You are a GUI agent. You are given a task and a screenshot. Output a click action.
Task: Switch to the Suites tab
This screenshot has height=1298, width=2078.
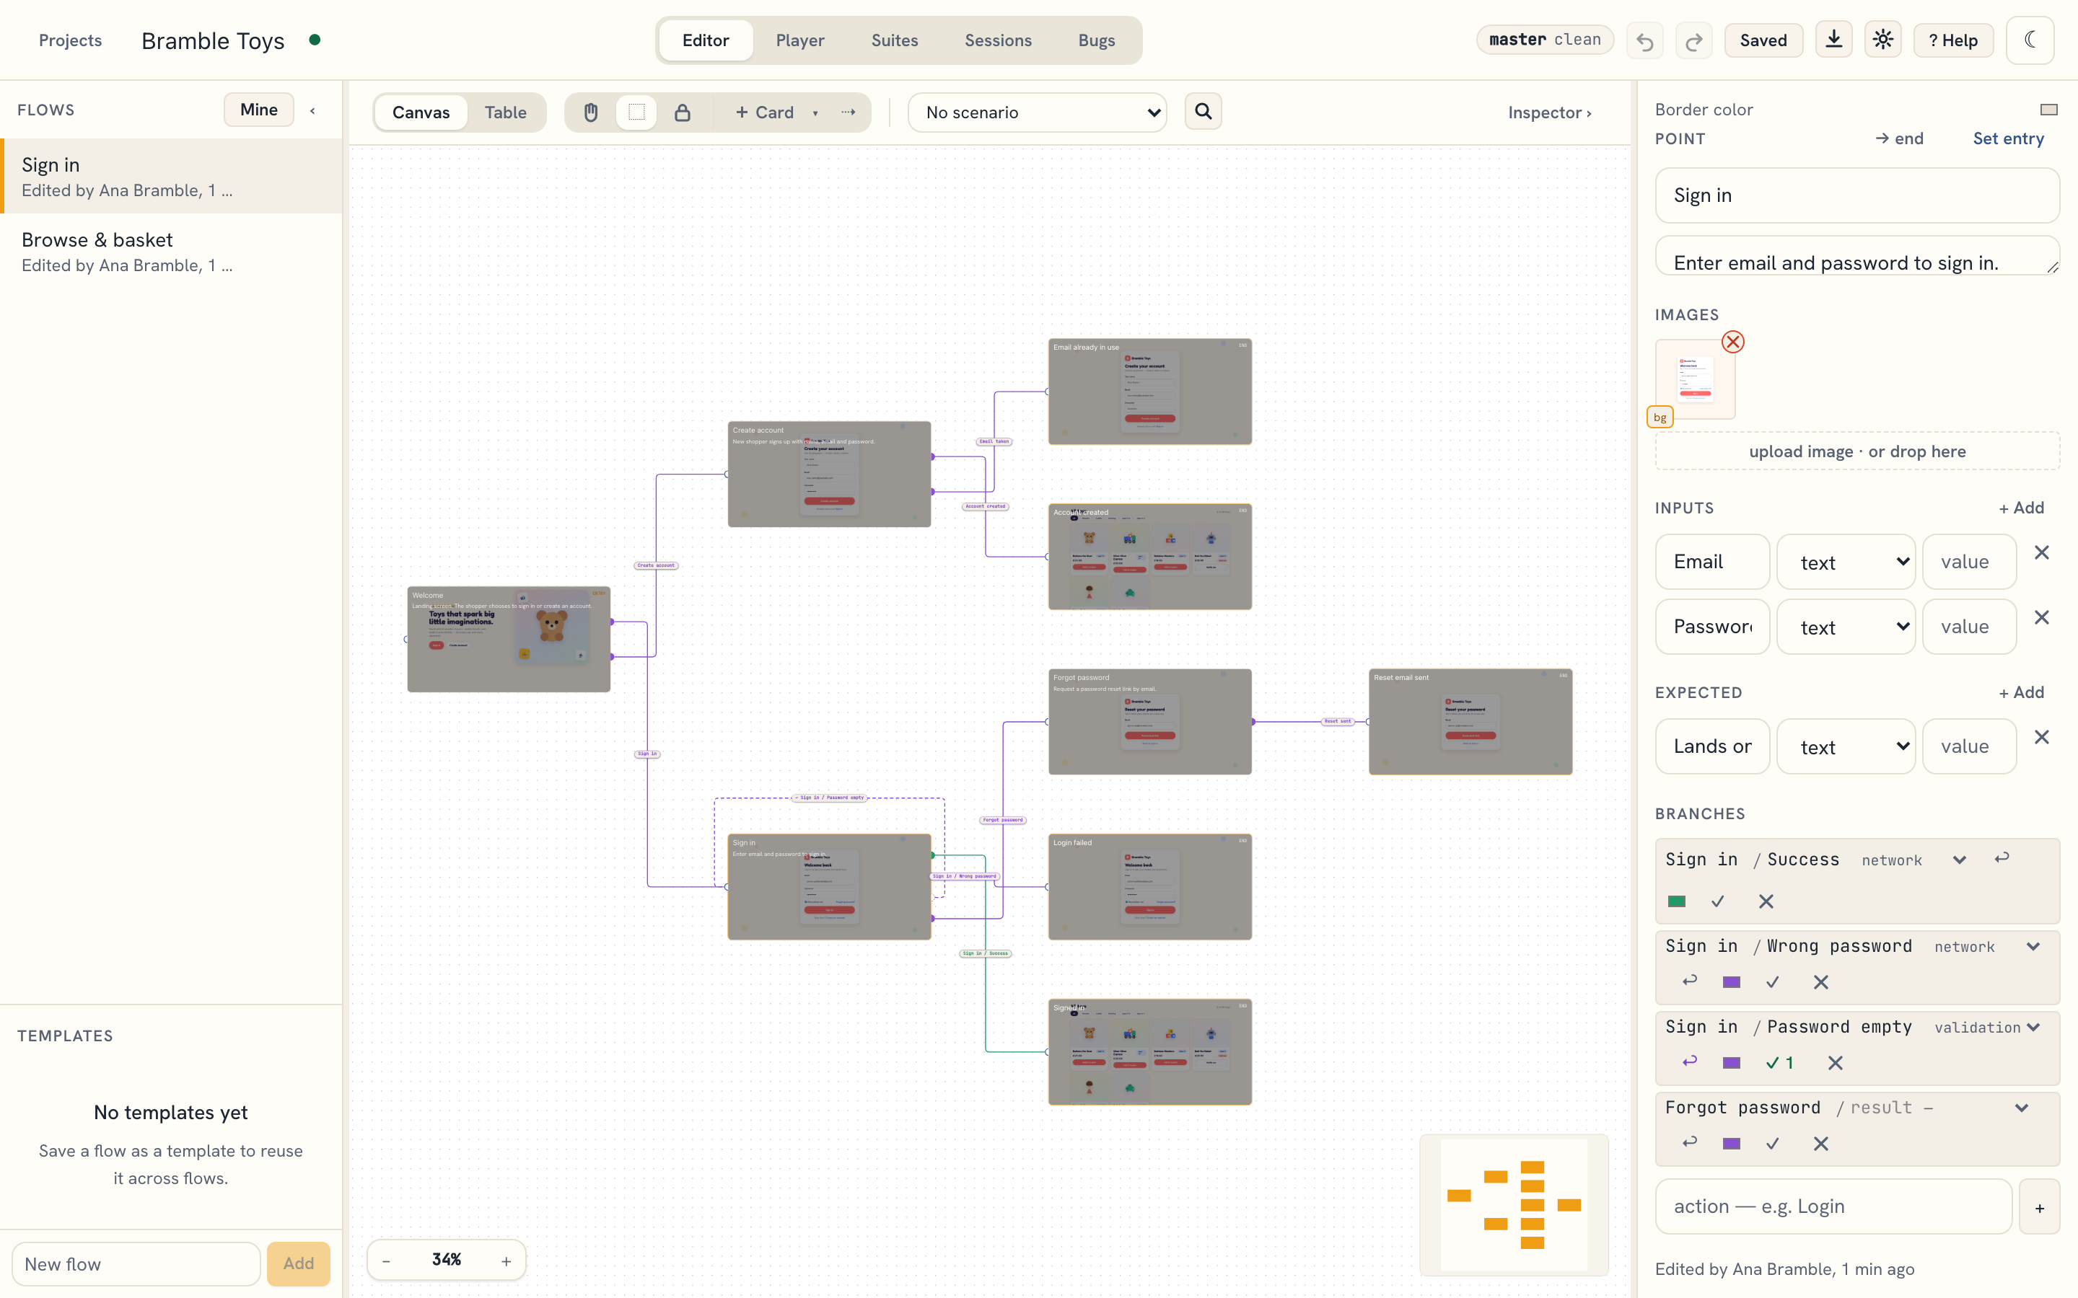894,40
